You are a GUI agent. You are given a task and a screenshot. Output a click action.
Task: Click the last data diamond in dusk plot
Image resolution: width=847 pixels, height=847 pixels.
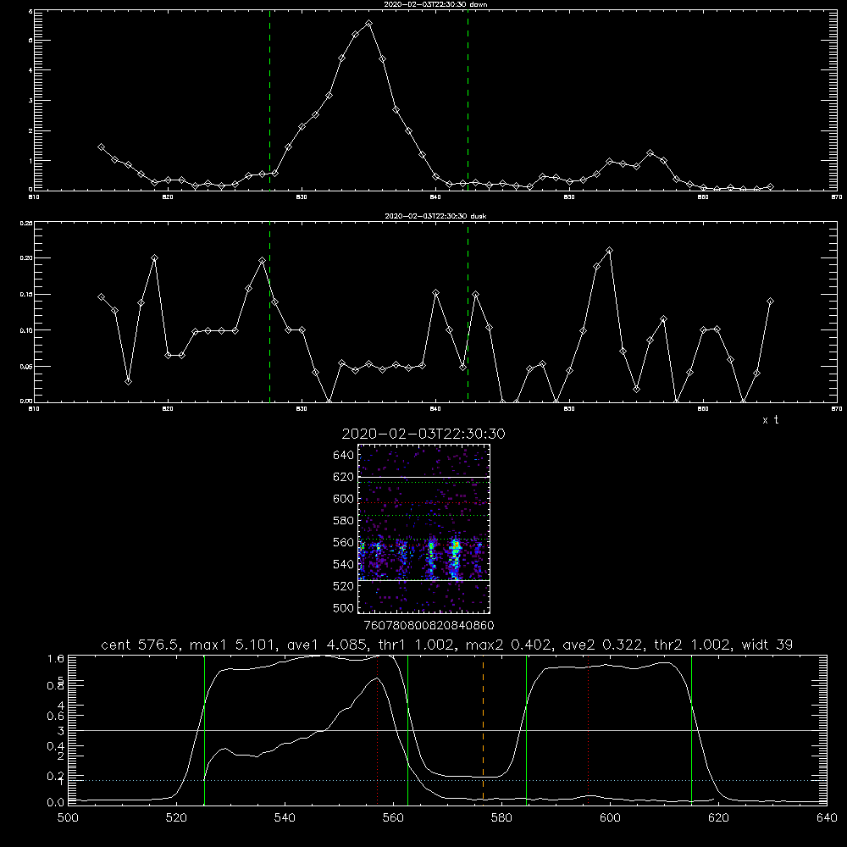pyautogui.click(x=770, y=302)
